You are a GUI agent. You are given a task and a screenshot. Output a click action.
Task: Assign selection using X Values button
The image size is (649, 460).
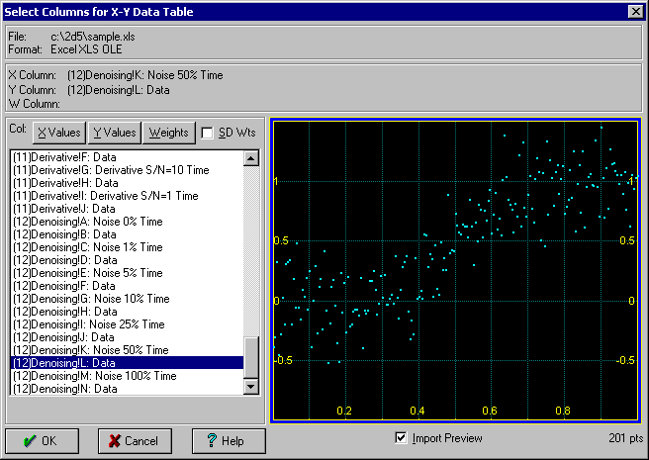59,133
